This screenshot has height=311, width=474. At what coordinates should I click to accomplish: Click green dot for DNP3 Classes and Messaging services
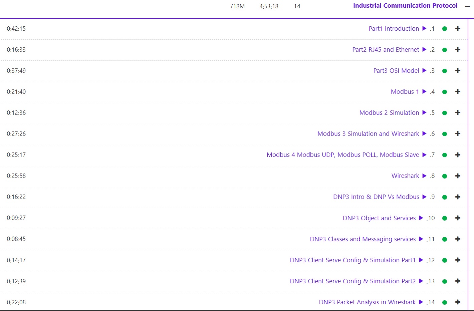point(445,239)
